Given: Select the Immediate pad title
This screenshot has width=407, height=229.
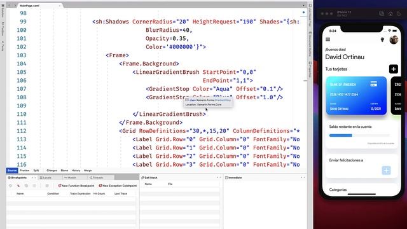Looking at the screenshot, I should click(x=233, y=177).
